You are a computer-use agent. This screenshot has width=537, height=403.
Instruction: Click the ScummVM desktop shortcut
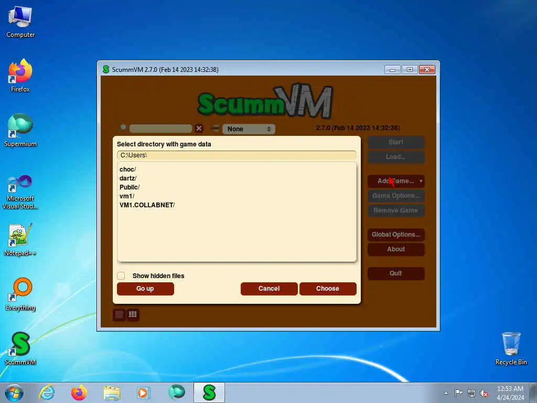pos(20,348)
